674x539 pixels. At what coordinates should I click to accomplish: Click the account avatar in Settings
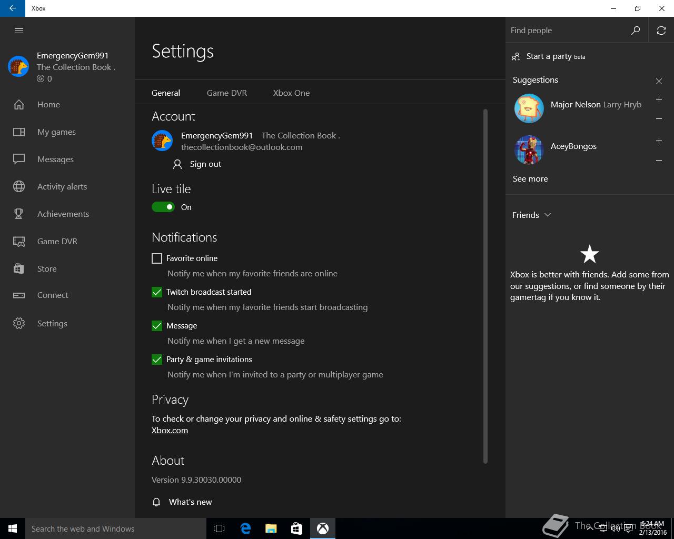click(162, 141)
